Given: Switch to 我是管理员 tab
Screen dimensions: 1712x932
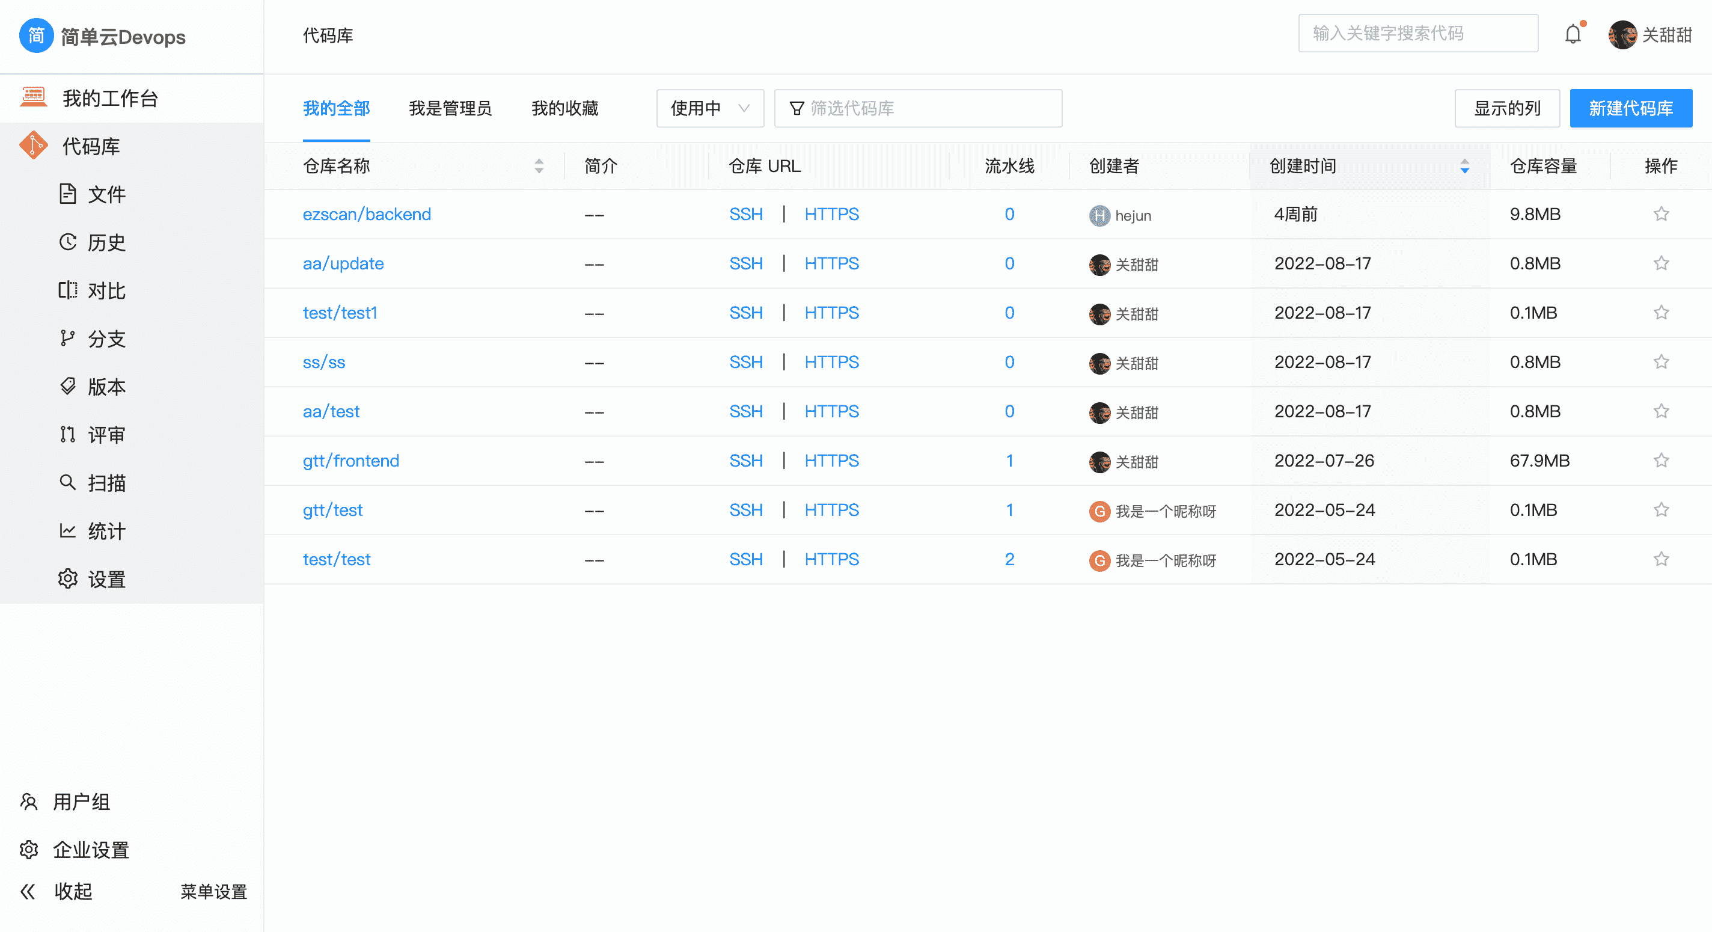Looking at the screenshot, I should (450, 108).
